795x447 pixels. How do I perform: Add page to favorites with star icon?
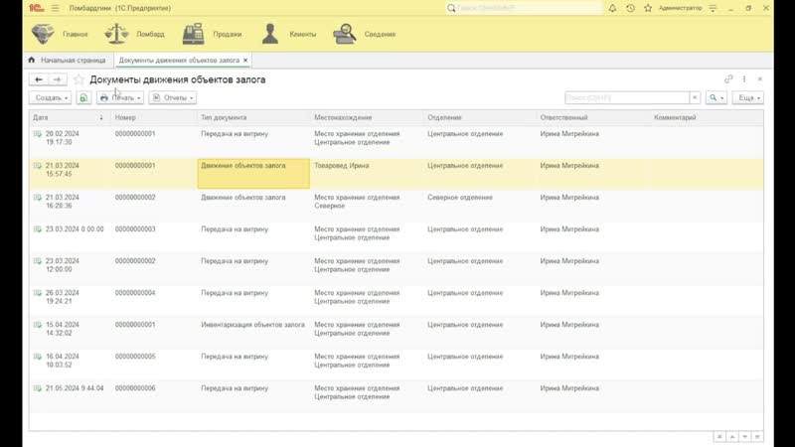[79, 79]
